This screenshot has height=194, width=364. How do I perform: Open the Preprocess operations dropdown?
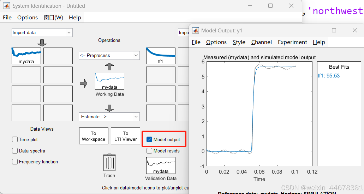coord(109,56)
